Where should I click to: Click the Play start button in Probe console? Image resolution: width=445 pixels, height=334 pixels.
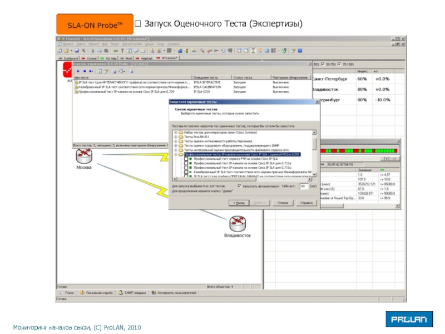[78, 71]
